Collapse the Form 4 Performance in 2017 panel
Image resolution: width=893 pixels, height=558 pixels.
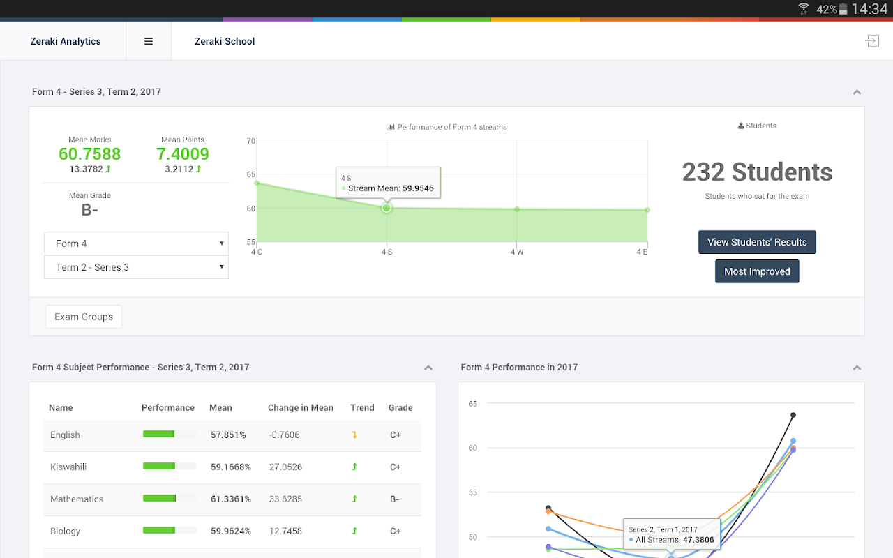[x=857, y=368]
